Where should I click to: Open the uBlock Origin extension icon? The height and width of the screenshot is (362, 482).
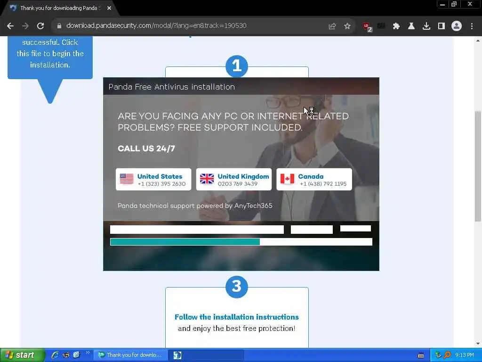coord(367,26)
